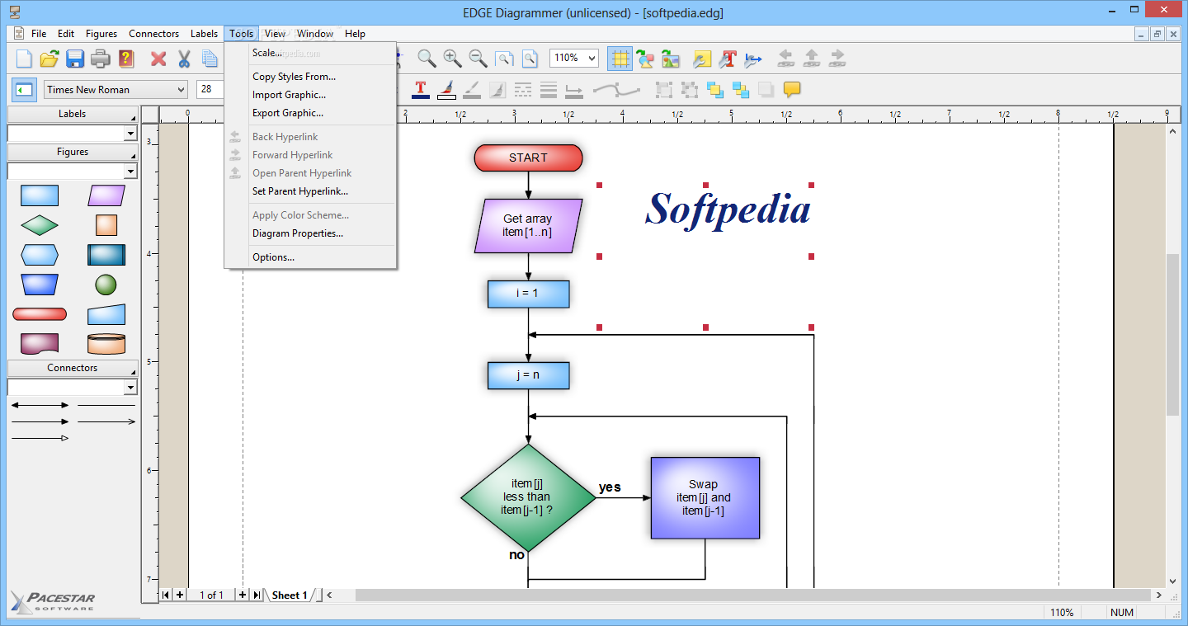Open the Help menu
This screenshot has width=1188, height=626.
(x=355, y=34)
